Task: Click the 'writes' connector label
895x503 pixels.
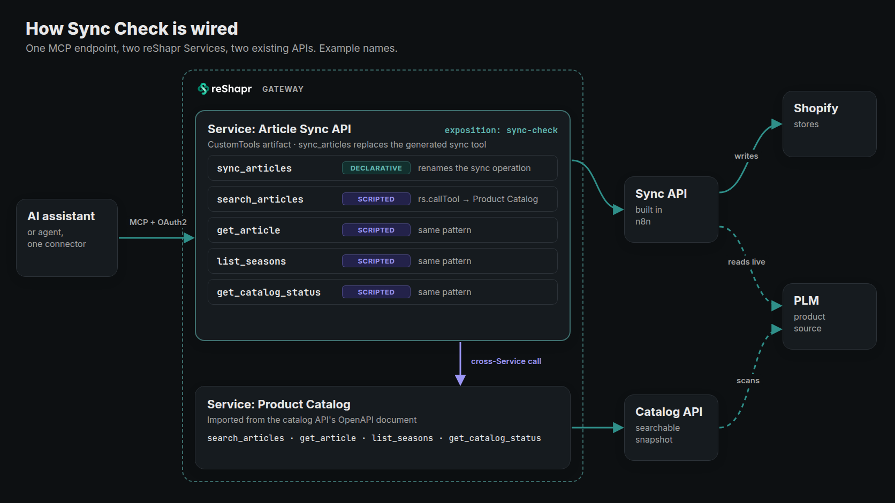Action: [x=746, y=156]
